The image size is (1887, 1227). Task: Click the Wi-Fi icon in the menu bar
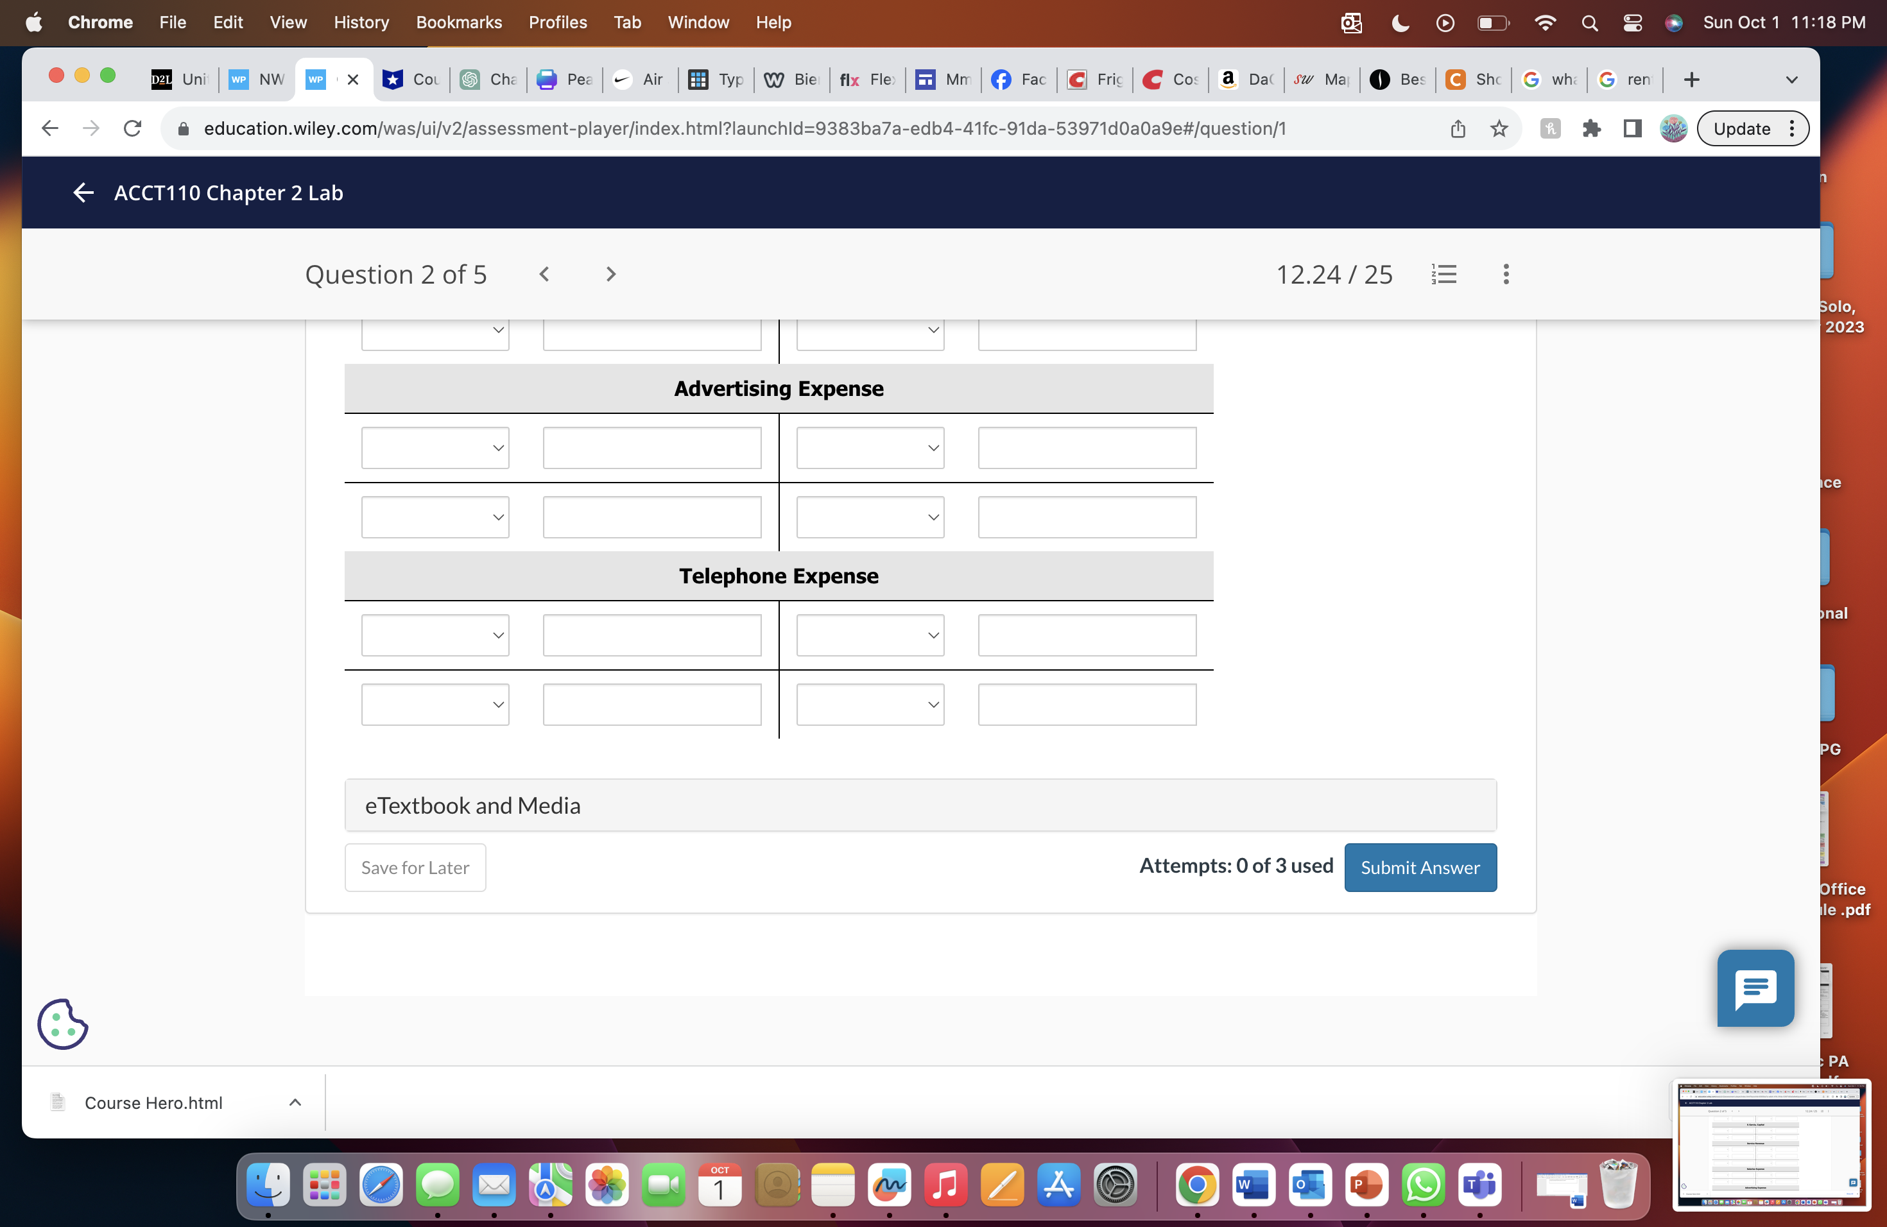tap(1546, 22)
